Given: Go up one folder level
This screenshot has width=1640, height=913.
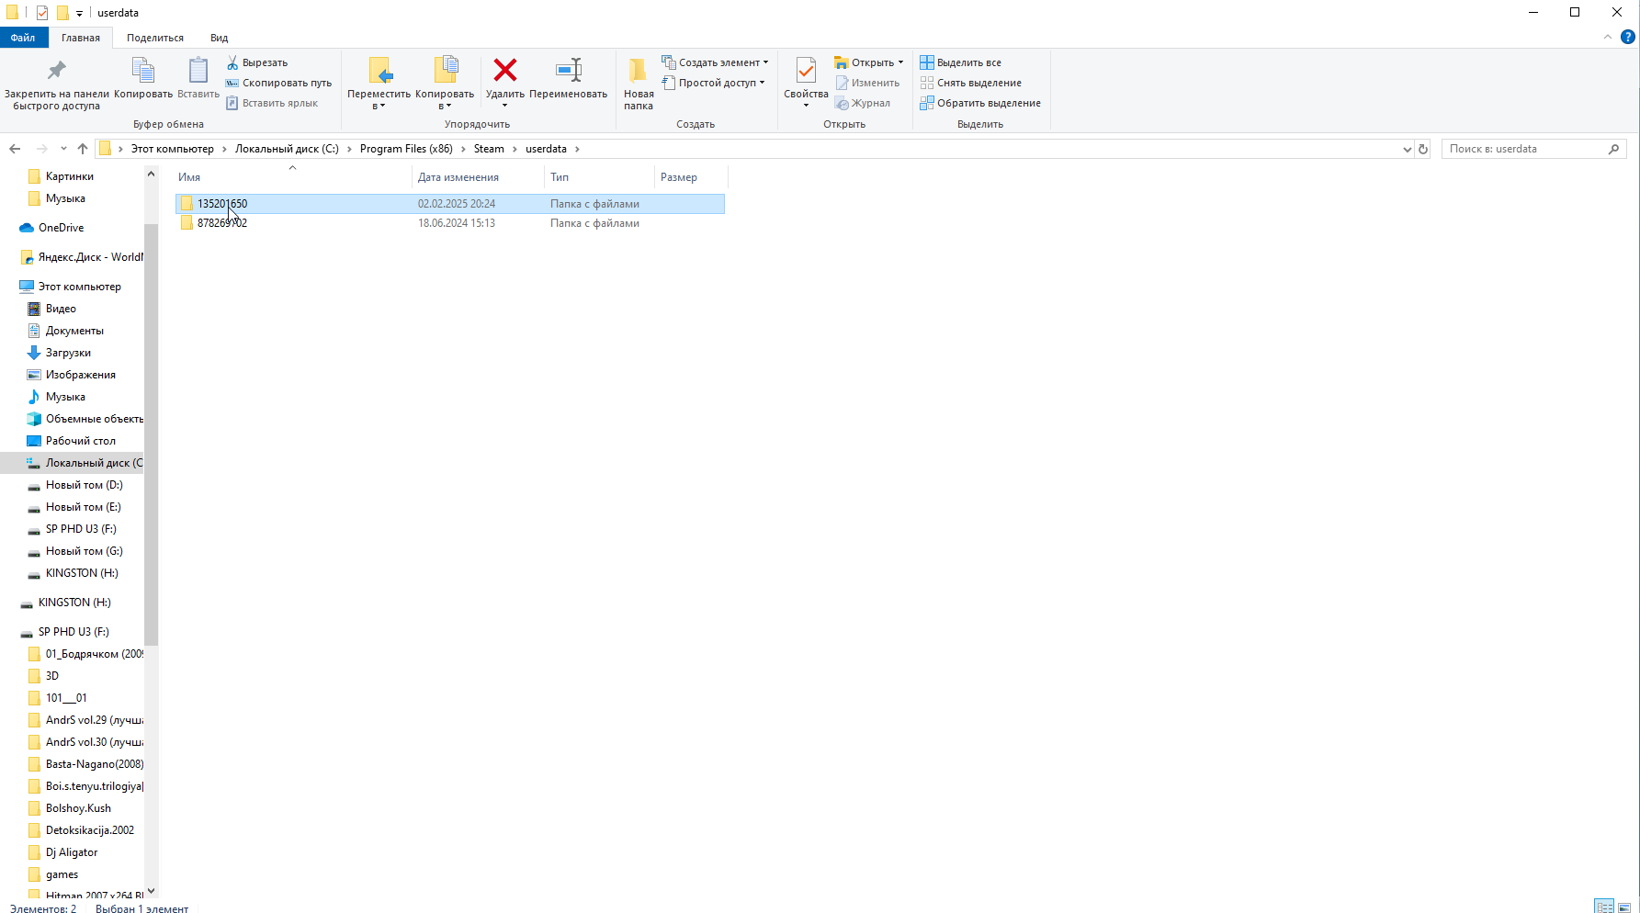Looking at the screenshot, I should click(x=83, y=149).
